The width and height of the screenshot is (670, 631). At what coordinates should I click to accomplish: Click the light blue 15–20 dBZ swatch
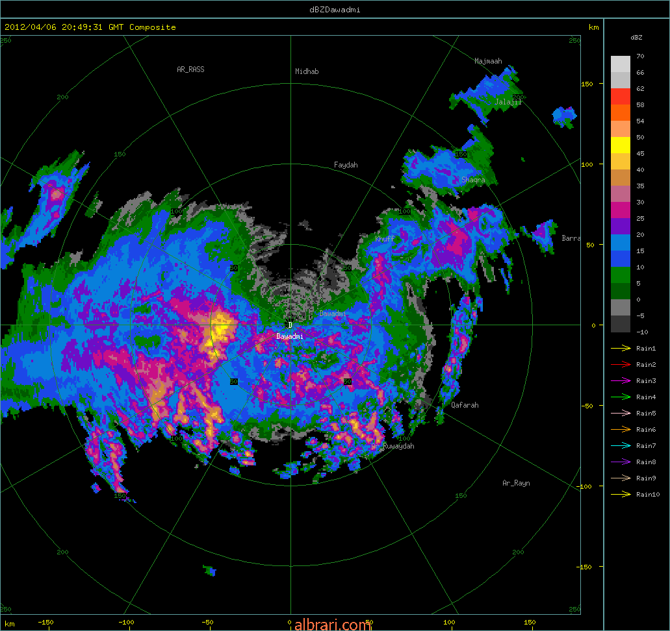[621, 243]
